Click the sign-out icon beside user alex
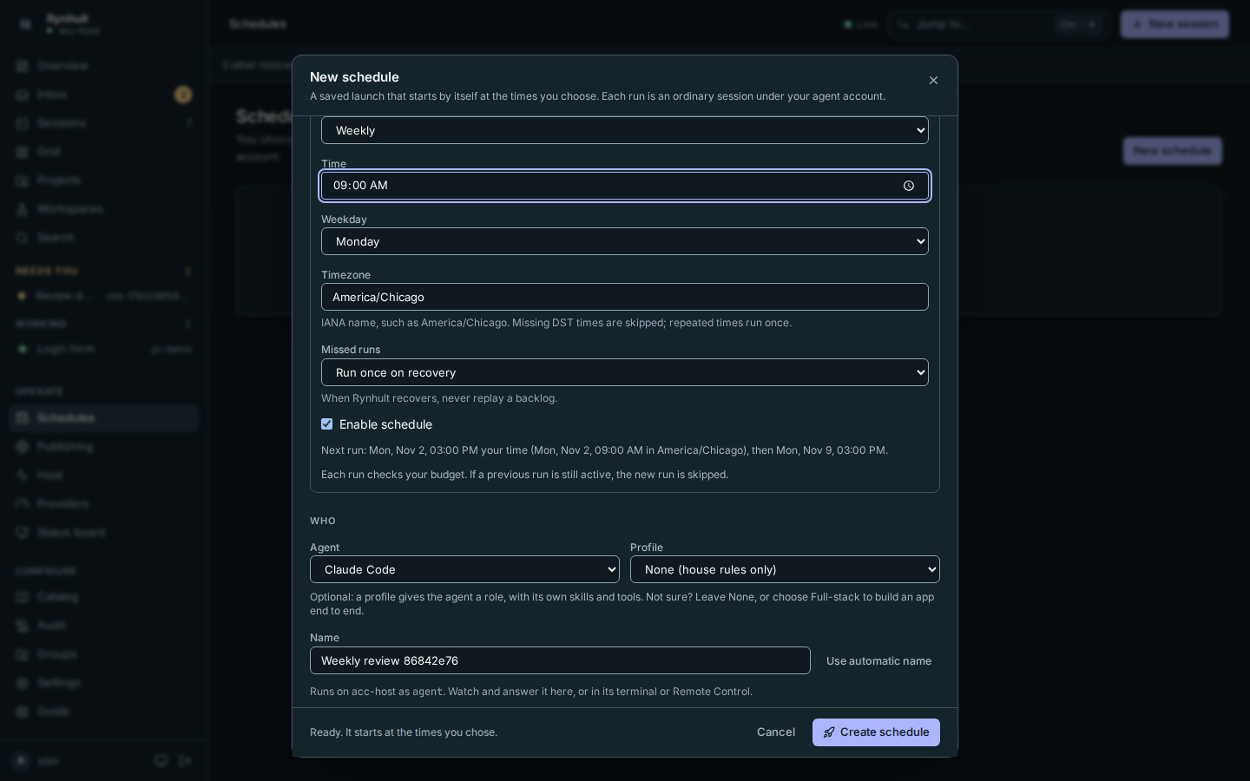Image resolution: width=1250 pixels, height=781 pixels. pyautogui.click(x=186, y=761)
